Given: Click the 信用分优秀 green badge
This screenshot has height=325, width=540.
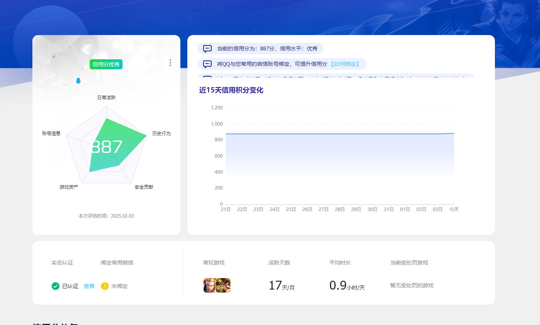Looking at the screenshot, I should click(106, 64).
